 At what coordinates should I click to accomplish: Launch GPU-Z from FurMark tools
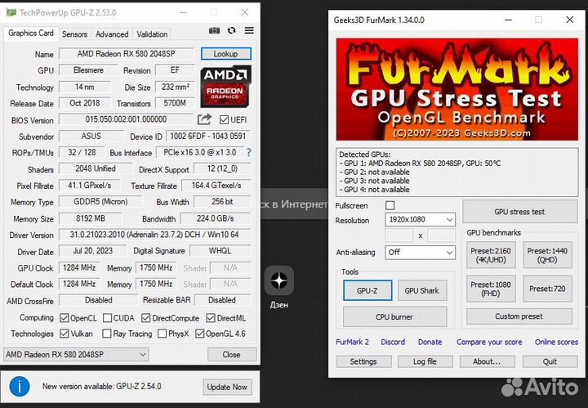(367, 290)
